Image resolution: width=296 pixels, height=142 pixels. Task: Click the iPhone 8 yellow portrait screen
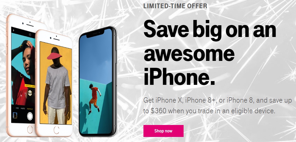pos(56,82)
